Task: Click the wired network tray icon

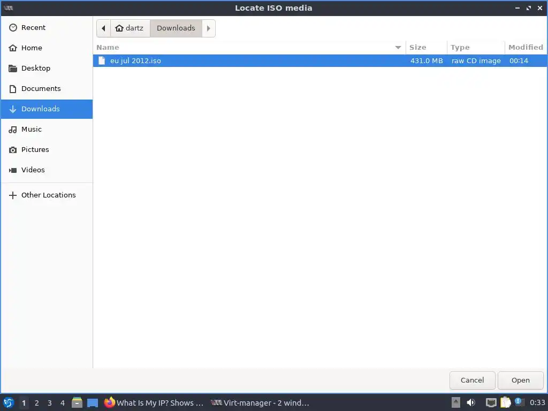Action: [x=491, y=403]
